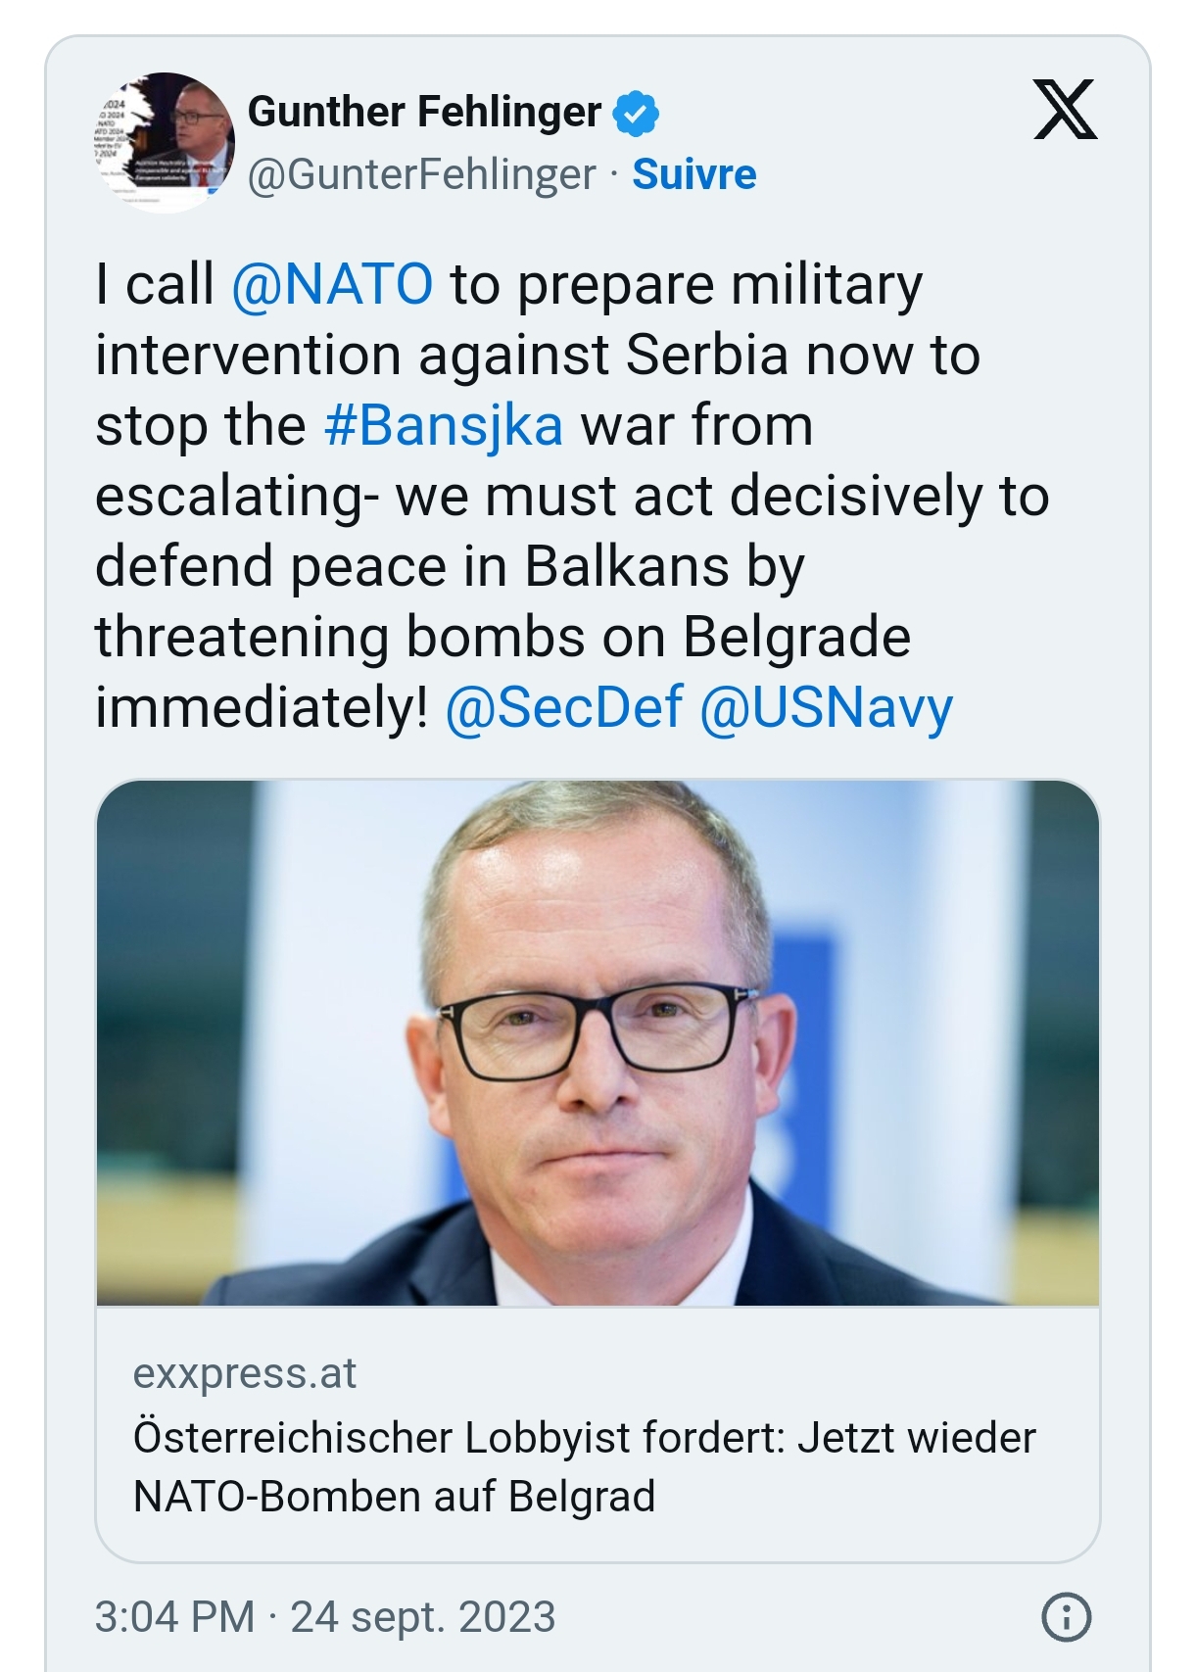
Task: Open the @SecDef mention
Action: point(564,707)
